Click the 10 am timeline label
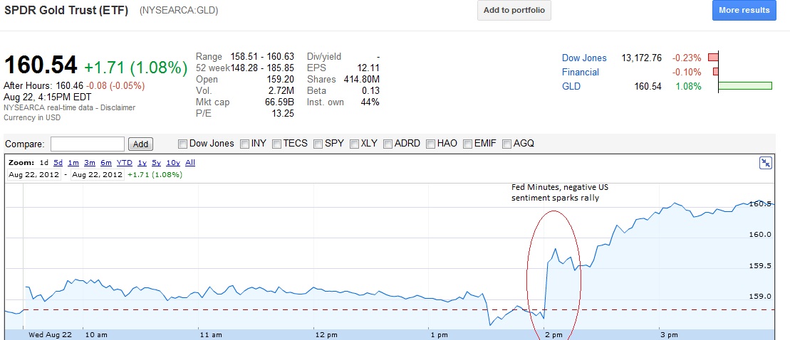 coord(95,335)
